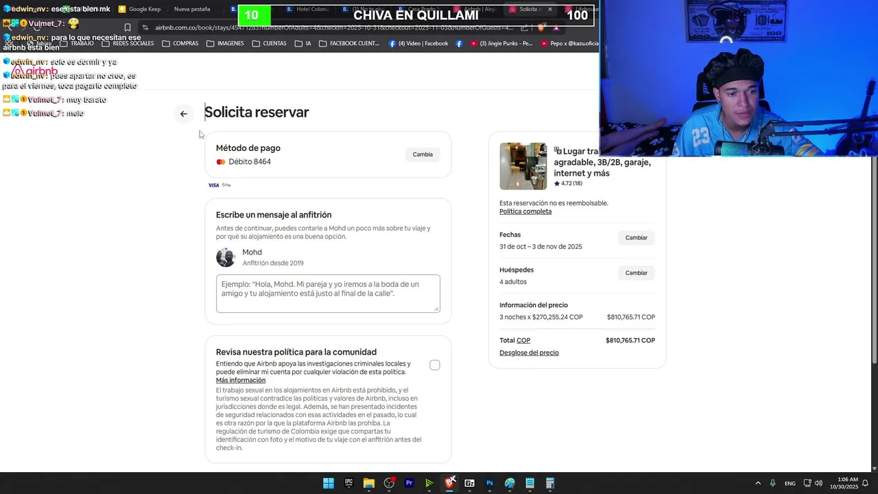The image size is (878, 494).
Task: Open Desglose del precio link
Action: pos(529,353)
